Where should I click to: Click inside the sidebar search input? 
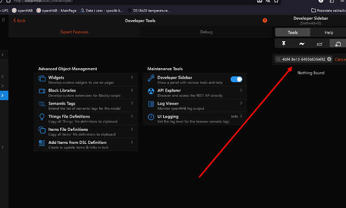point(303,59)
